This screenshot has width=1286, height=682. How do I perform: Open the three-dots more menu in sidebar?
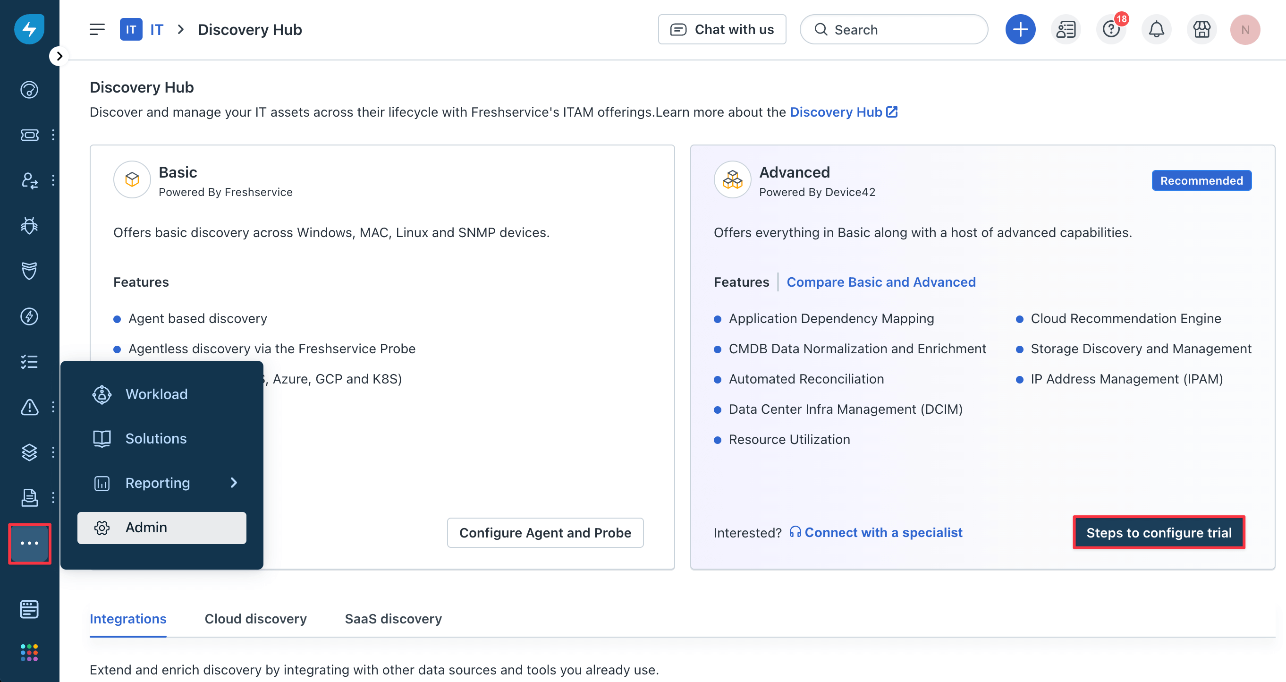tap(29, 543)
